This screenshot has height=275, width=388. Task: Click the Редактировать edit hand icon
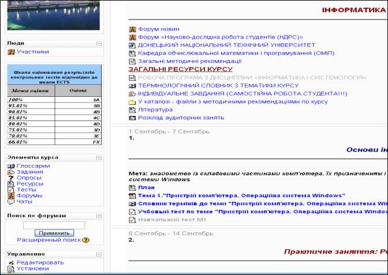[x=11, y=263]
